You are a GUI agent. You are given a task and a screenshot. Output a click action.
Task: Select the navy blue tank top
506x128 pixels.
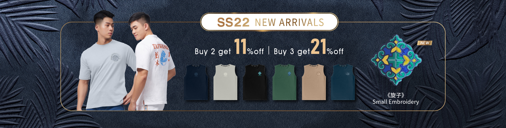197,82
